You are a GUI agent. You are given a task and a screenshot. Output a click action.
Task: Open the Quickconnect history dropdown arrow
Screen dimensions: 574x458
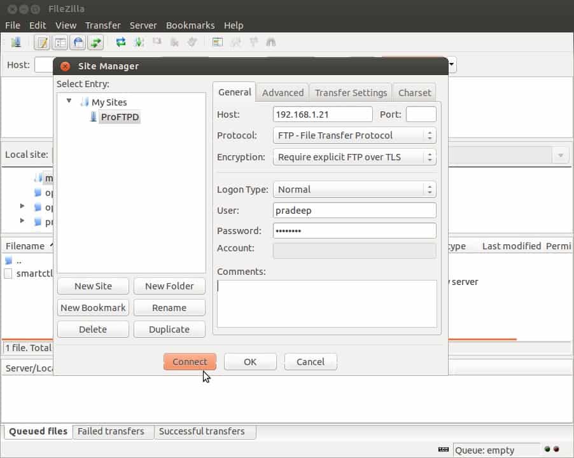pyautogui.click(x=451, y=65)
